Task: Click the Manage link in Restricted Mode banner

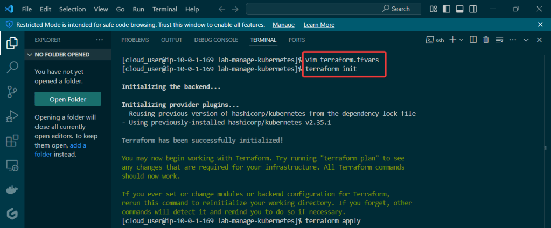Action: (x=283, y=25)
